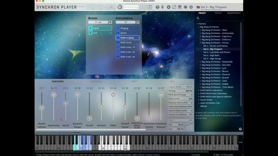Select the Rolls cresc. 1s articulation
This screenshot has height=156, width=278.
point(127,47)
